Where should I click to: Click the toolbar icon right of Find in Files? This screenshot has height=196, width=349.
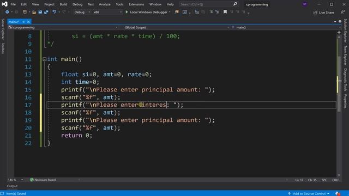tap(184, 12)
